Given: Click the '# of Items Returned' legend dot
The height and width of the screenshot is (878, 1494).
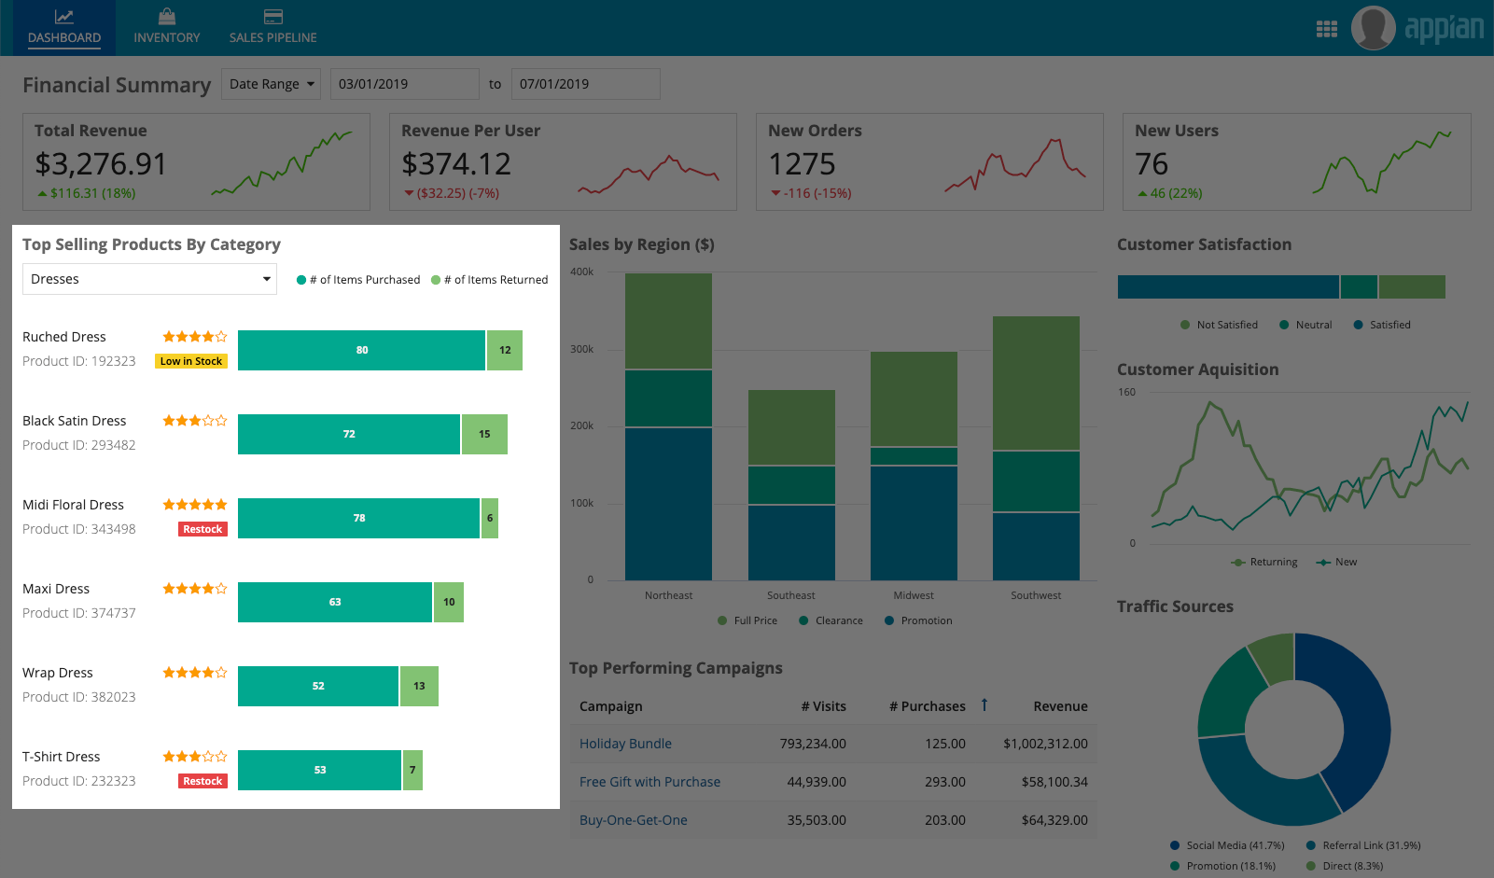Looking at the screenshot, I should click(x=436, y=280).
